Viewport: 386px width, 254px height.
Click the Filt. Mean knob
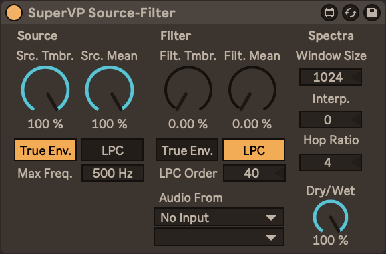(x=252, y=89)
